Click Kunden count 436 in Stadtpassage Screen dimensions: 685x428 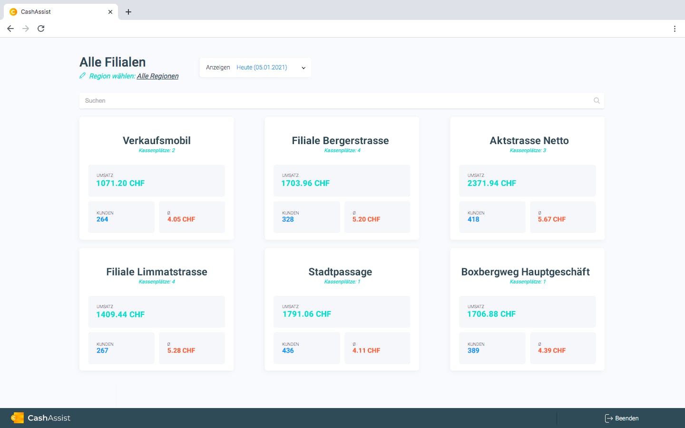[288, 350]
